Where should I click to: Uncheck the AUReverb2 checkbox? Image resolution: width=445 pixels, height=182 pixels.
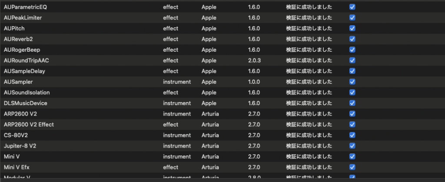click(352, 39)
